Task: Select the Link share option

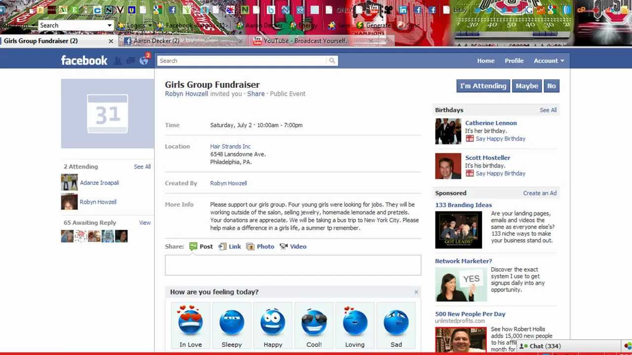Action: (230, 247)
